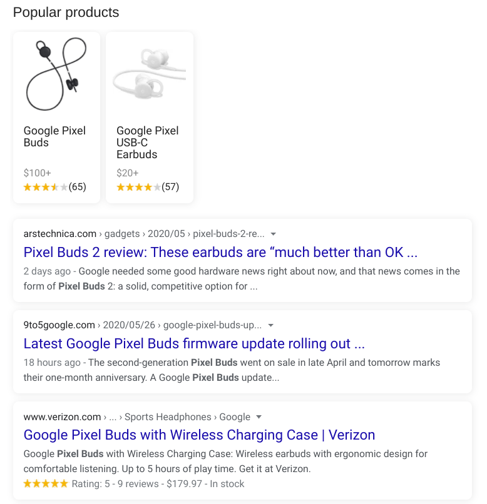Click the Ars Technica result snippet text
The width and height of the screenshot is (487, 504).
tap(242, 279)
